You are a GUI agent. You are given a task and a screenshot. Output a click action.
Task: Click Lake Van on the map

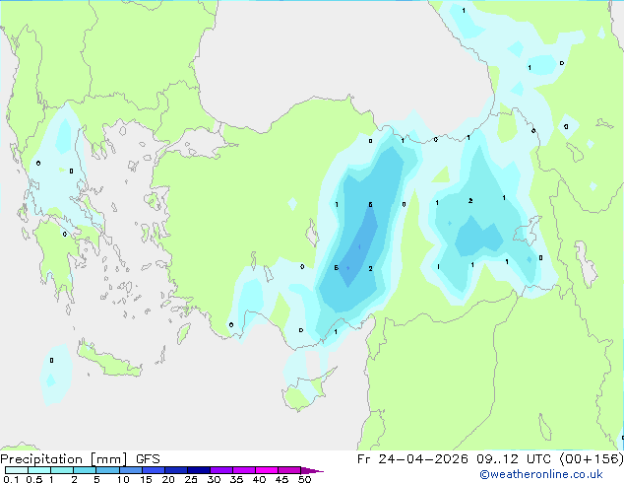tap(528, 231)
